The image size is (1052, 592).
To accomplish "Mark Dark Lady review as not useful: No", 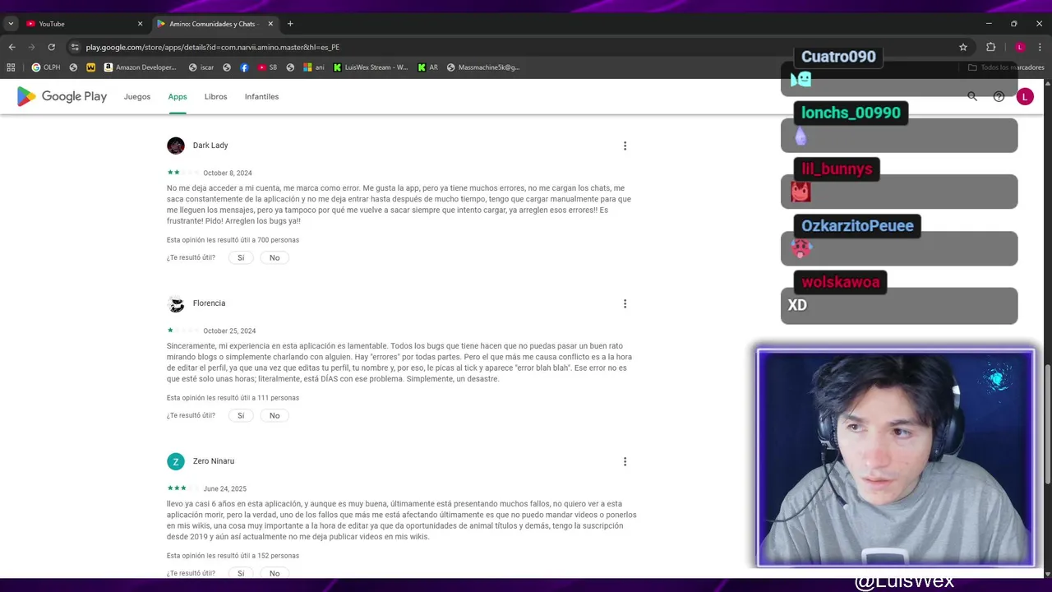I will click(275, 257).
